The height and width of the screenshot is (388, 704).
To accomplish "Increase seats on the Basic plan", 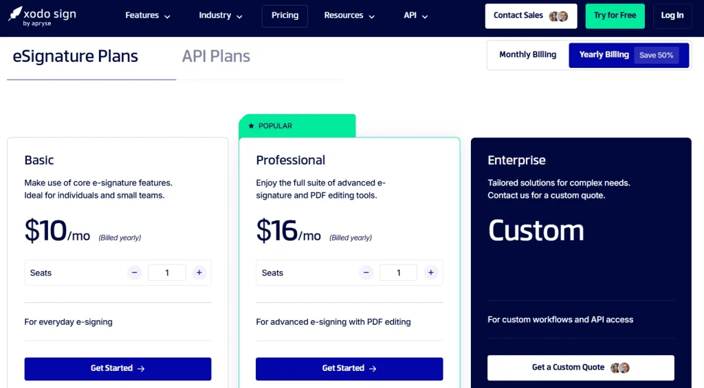I will (199, 273).
